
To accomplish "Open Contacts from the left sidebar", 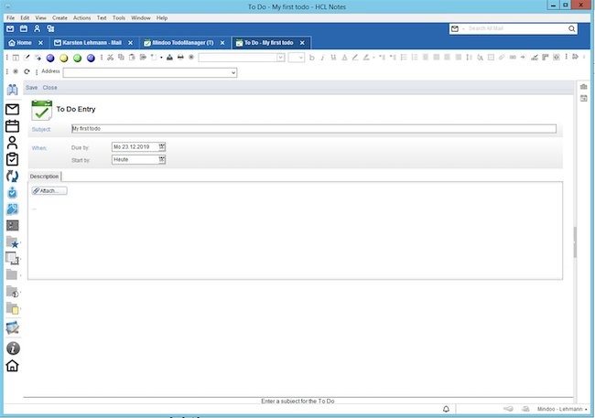I will coord(13,143).
